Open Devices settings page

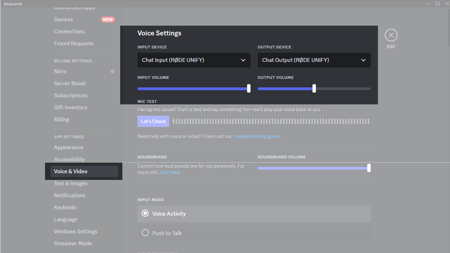pos(63,19)
